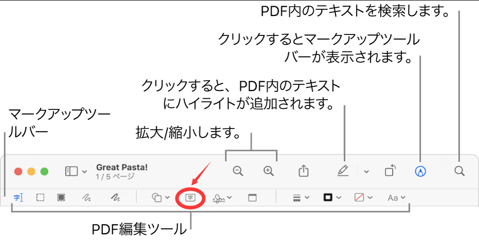Toggle the Markup toolbar button
479x240 pixels.
click(x=420, y=171)
